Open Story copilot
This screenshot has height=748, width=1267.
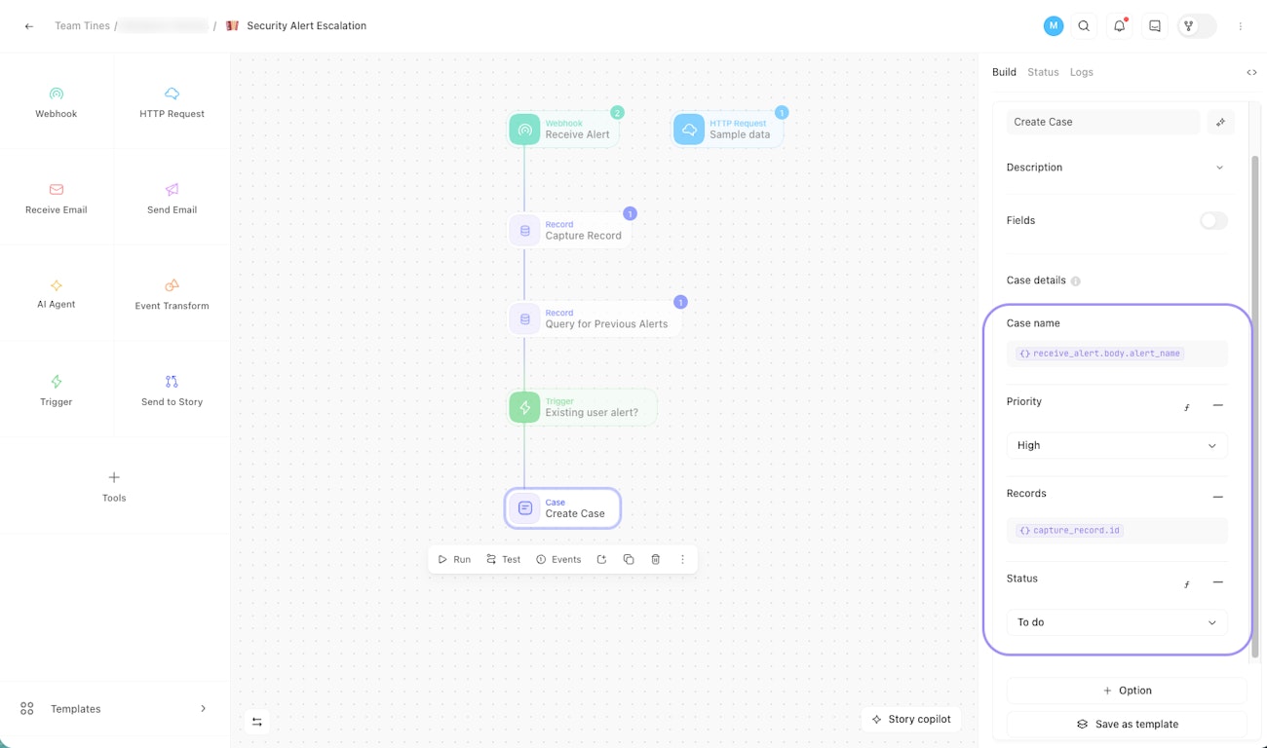click(x=911, y=719)
